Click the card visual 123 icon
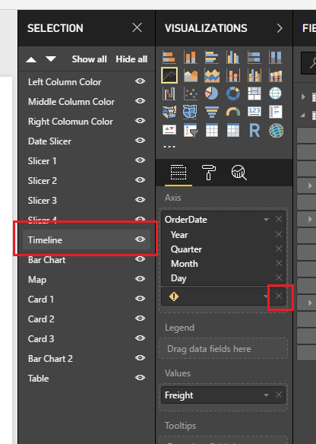The height and width of the screenshot is (444, 316). click(254, 111)
